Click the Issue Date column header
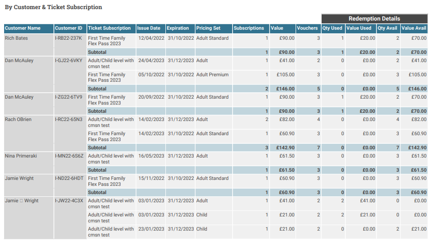The height and width of the screenshot is (242, 434). (x=151, y=28)
